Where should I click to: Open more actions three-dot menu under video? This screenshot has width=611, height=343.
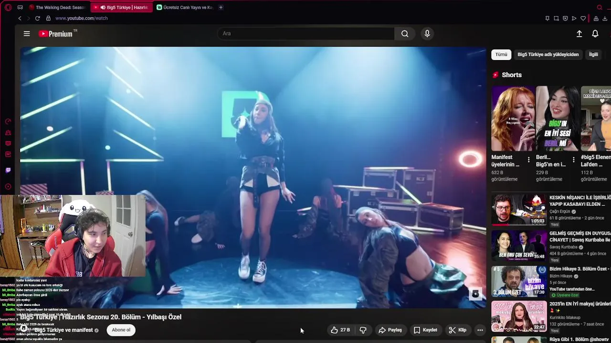[x=480, y=330]
